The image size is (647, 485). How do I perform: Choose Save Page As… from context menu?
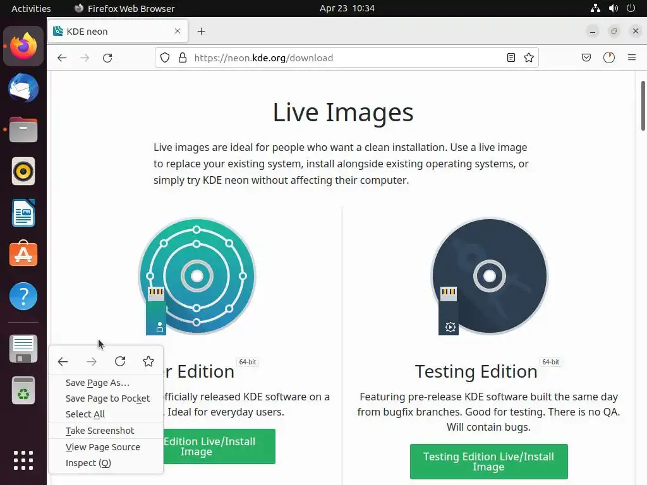pos(106,383)
